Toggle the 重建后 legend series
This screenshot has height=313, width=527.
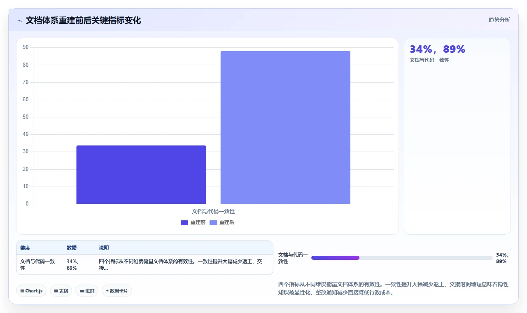[x=222, y=222]
